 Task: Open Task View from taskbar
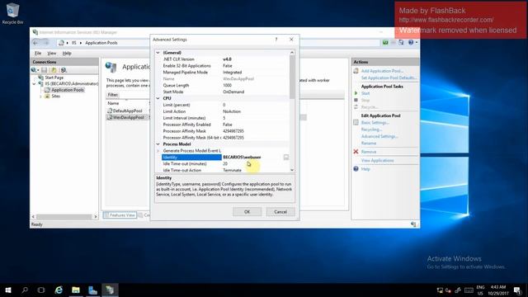pos(41,290)
